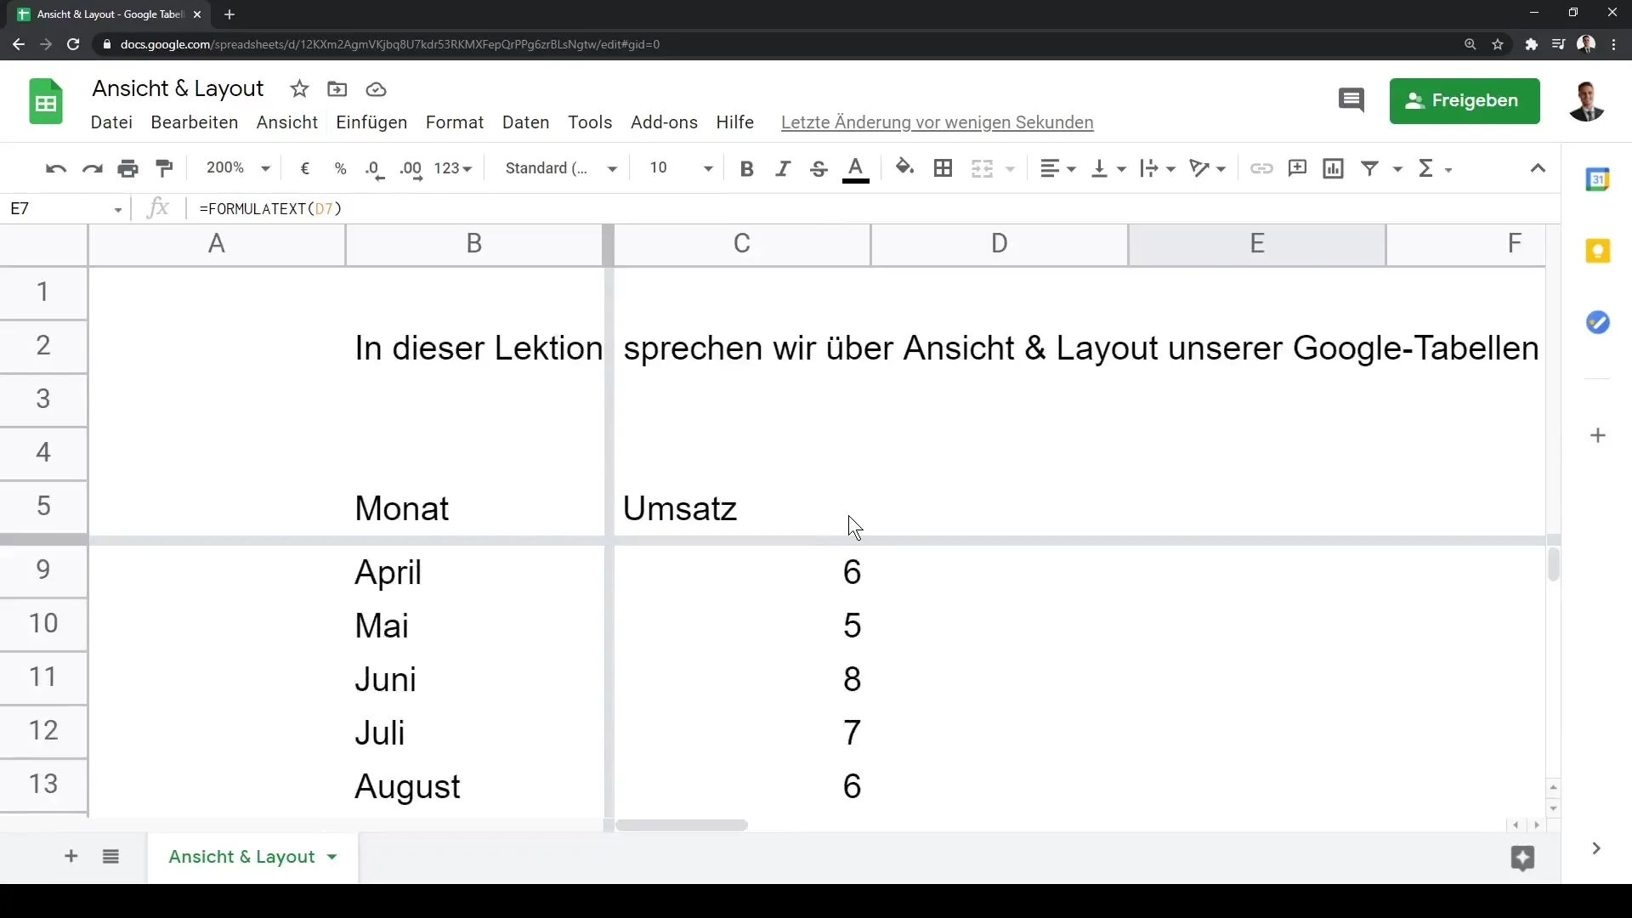
Task: Open Explore button at bottom right
Action: [1522, 858]
